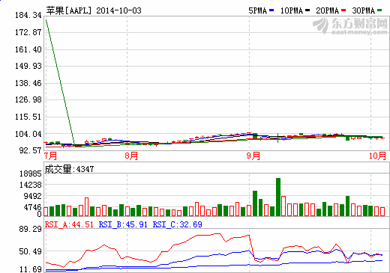Click the tallest green volume bar
390x273 pixels.
278,197
